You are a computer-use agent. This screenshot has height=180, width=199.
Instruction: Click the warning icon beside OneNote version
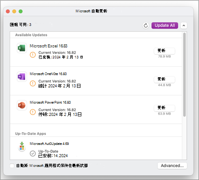tap(33, 83)
